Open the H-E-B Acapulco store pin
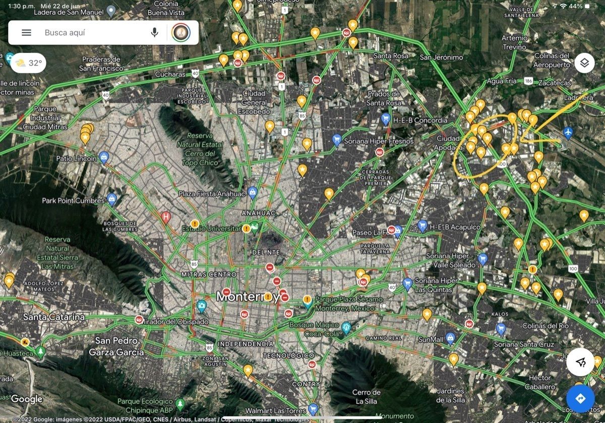This screenshot has width=605, height=423. [x=422, y=226]
